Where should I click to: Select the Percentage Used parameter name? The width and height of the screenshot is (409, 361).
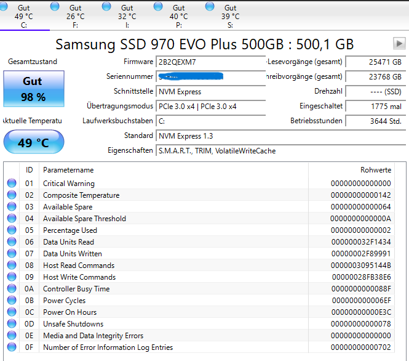pyautogui.click(x=70, y=230)
